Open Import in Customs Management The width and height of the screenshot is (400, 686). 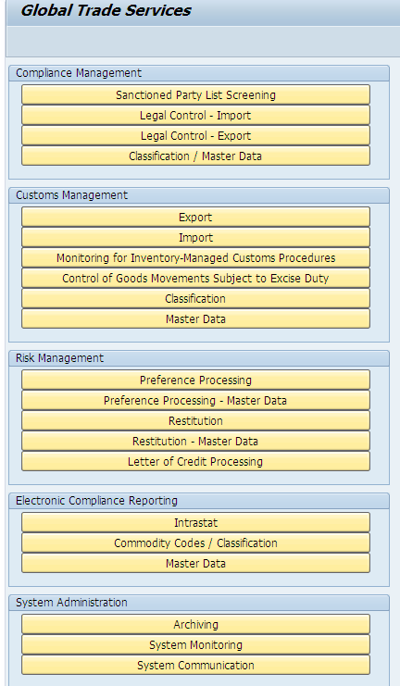click(x=195, y=238)
